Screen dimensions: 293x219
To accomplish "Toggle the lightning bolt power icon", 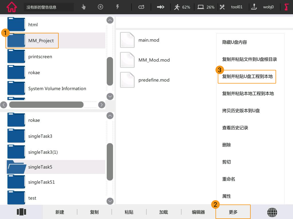I will tap(117, 7).
